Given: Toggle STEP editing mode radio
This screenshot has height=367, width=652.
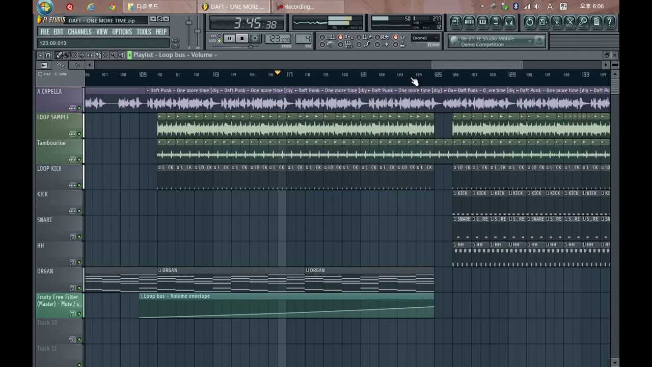Looking at the screenshot, I should point(40,74).
